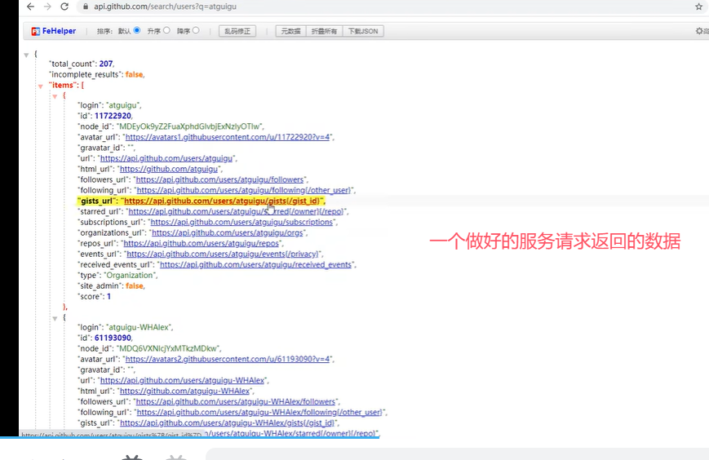Bookmark the page with the star icon
Image resolution: width=709 pixels, height=460 pixels.
click(x=698, y=7)
